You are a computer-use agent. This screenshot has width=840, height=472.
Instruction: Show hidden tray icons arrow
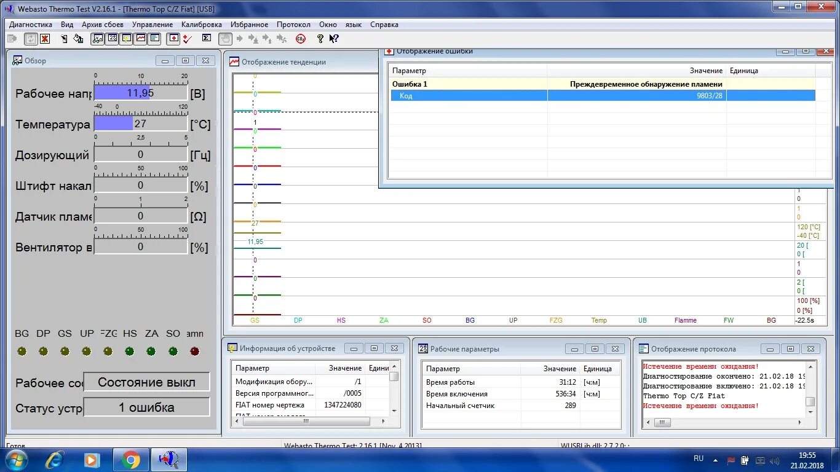pos(715,460)
